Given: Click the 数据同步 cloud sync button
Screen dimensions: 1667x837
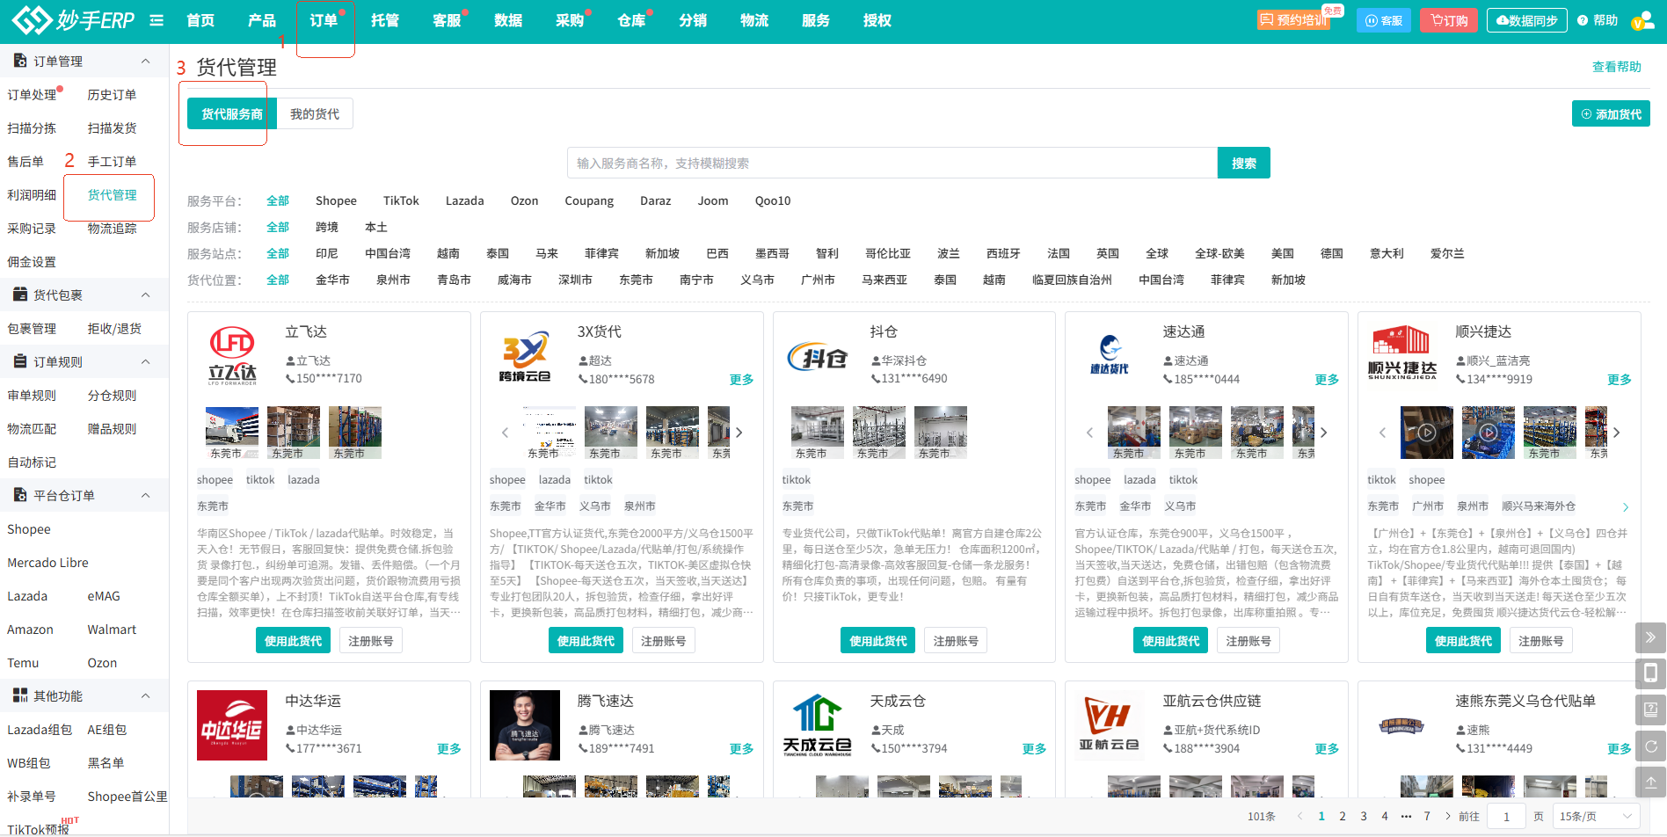Looking at the screenshot, I should pos(1526,20).
